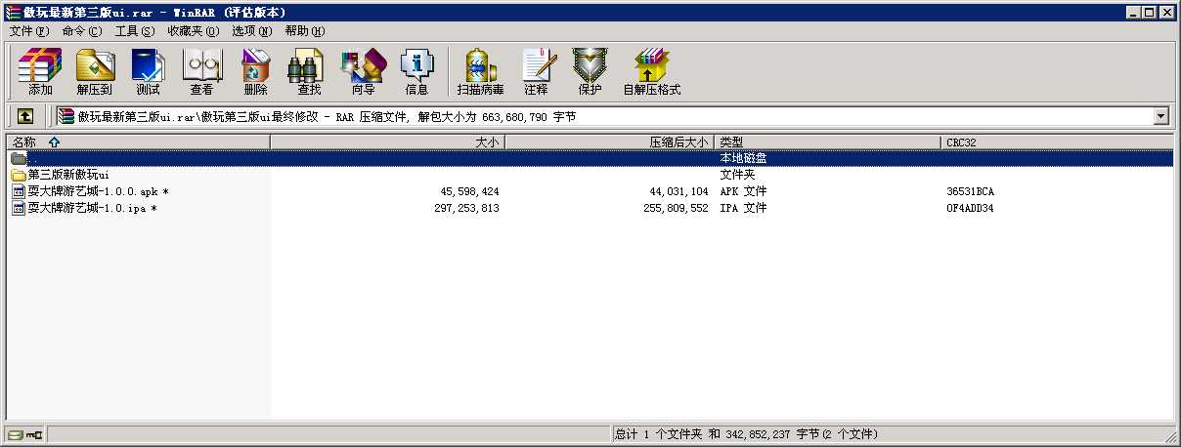Open the 命令(C) menu
Viewport: 1181px width, 447px height.
82,31
